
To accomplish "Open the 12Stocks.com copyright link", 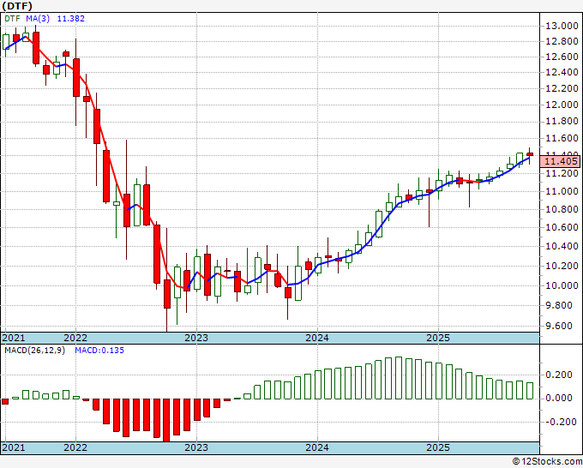I will [547, 462].
